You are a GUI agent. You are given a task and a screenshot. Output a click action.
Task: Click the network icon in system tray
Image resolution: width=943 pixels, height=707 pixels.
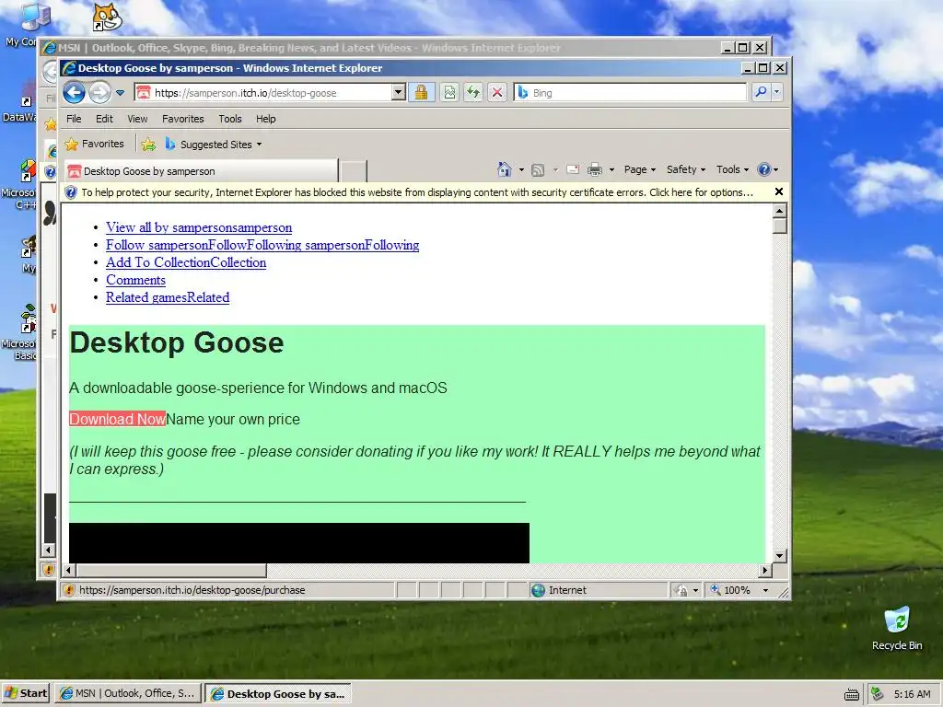[878, 694]
